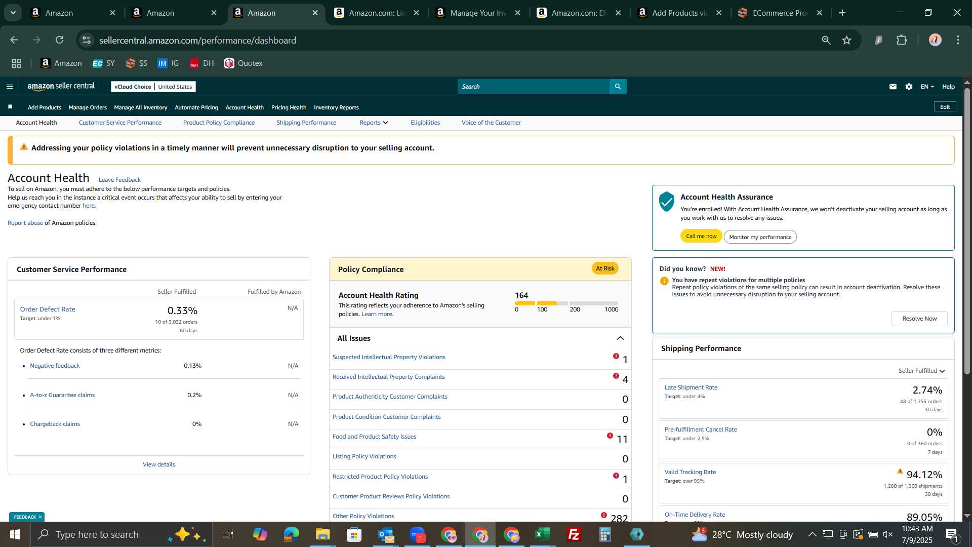Viewport: 972px width, 547px height.
Task: Switch to Product Policy Compliance tab
Action: pyautogui.click(x=219, y=123)
